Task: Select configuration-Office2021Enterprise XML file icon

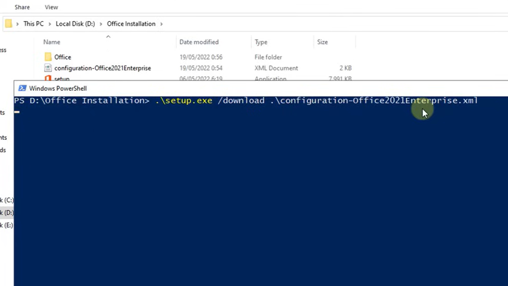Action: coord(48,68)
